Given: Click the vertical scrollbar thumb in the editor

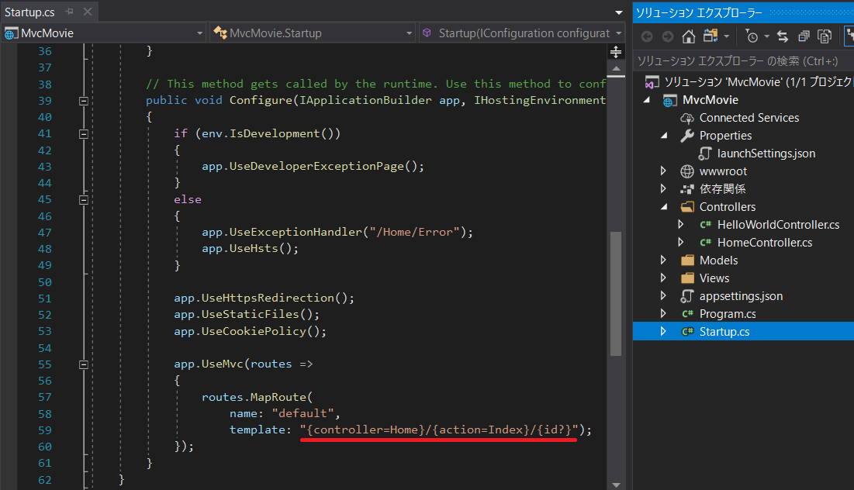Looking at the screenshot, I should 616,294.
